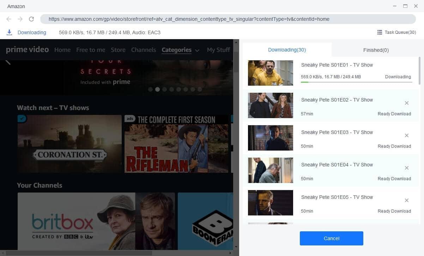Click the URL address bar
Viewport: 424px width, 256px height.
pos(228,19)
